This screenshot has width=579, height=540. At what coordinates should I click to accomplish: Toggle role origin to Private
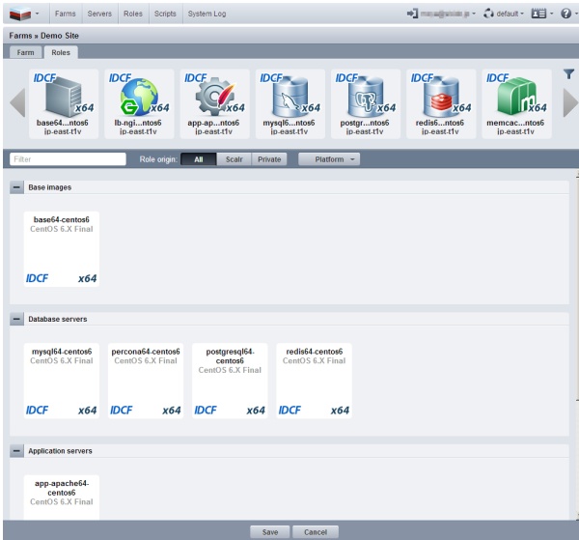269,158
